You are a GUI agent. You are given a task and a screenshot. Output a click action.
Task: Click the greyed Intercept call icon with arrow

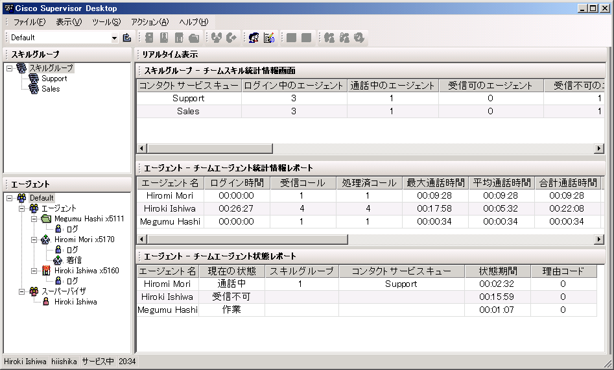(231, 38)
